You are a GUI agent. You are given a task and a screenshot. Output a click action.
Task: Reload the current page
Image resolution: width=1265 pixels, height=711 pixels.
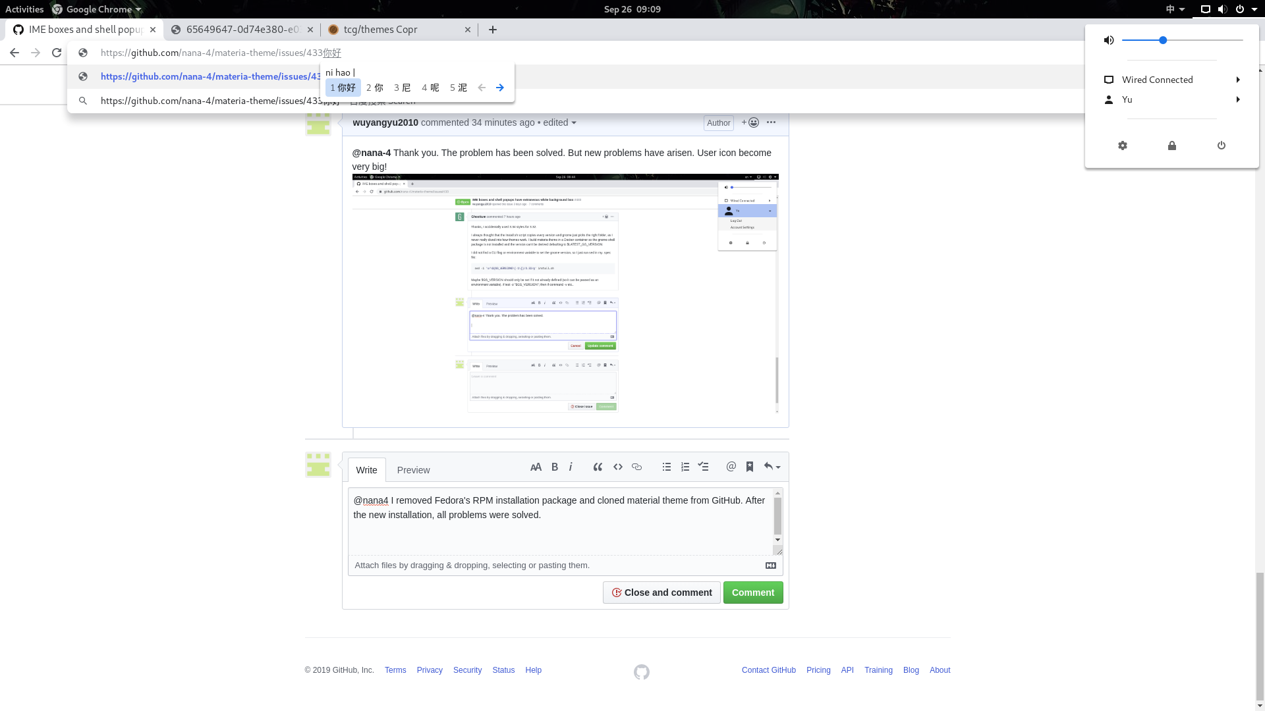[57, 53]
